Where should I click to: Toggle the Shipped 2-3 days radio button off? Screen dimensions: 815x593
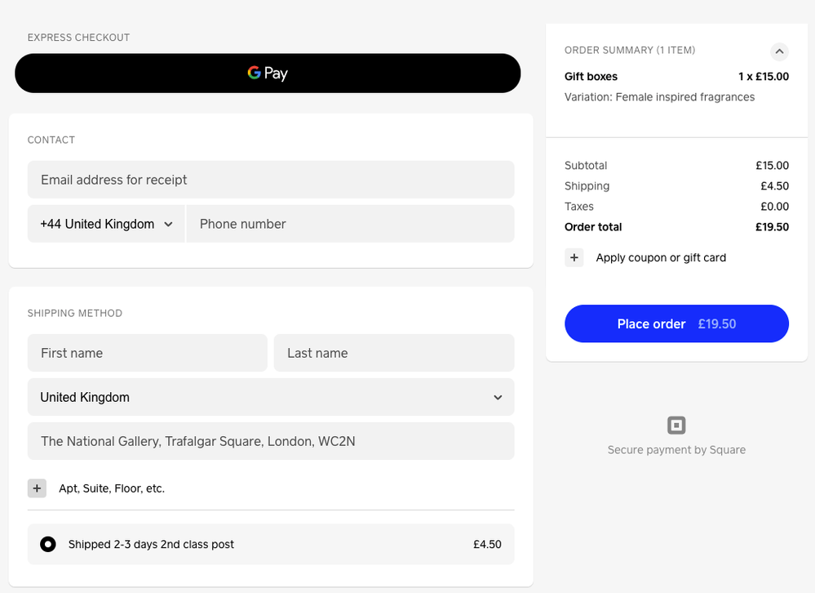[48, 544]
